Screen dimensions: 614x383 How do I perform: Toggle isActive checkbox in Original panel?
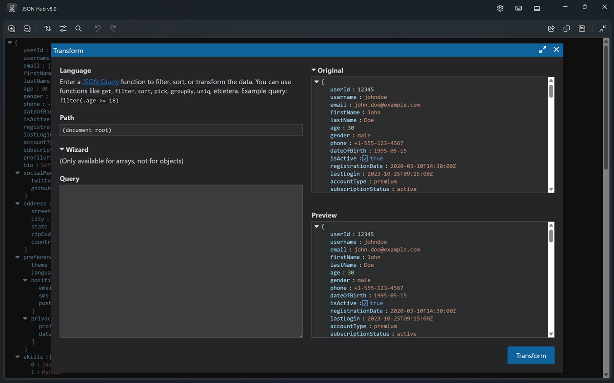click(x=365, y=159)
